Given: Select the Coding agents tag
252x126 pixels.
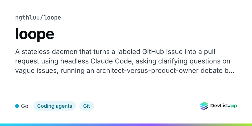Looking at the screenshot, I should pyautogui.click(x=55, y=106).
